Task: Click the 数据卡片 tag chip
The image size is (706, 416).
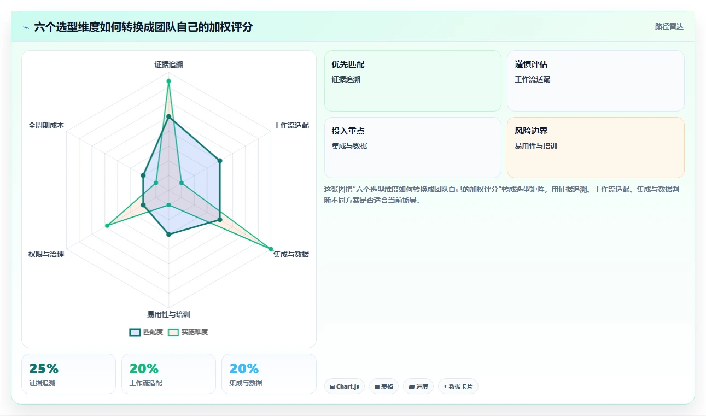Action: (458, 386)
